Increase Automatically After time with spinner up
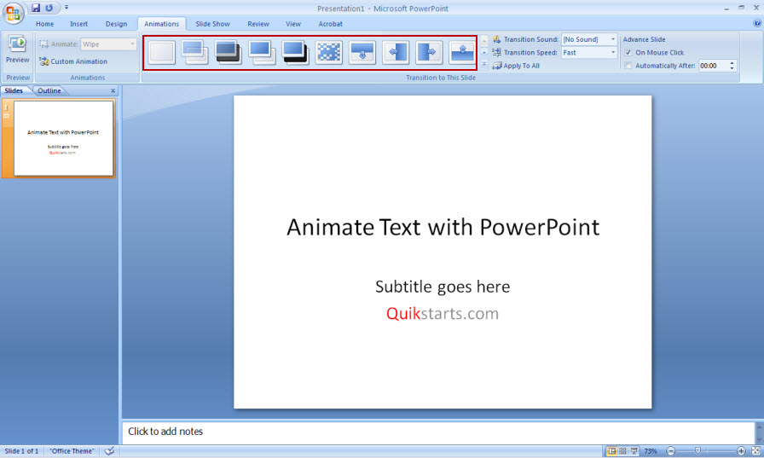The image size is (764, 458). 732,63
